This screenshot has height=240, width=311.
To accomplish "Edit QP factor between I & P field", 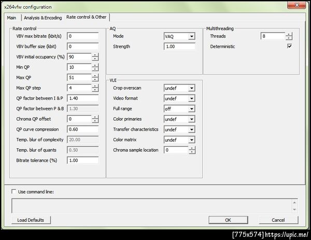I will (83, 98).
